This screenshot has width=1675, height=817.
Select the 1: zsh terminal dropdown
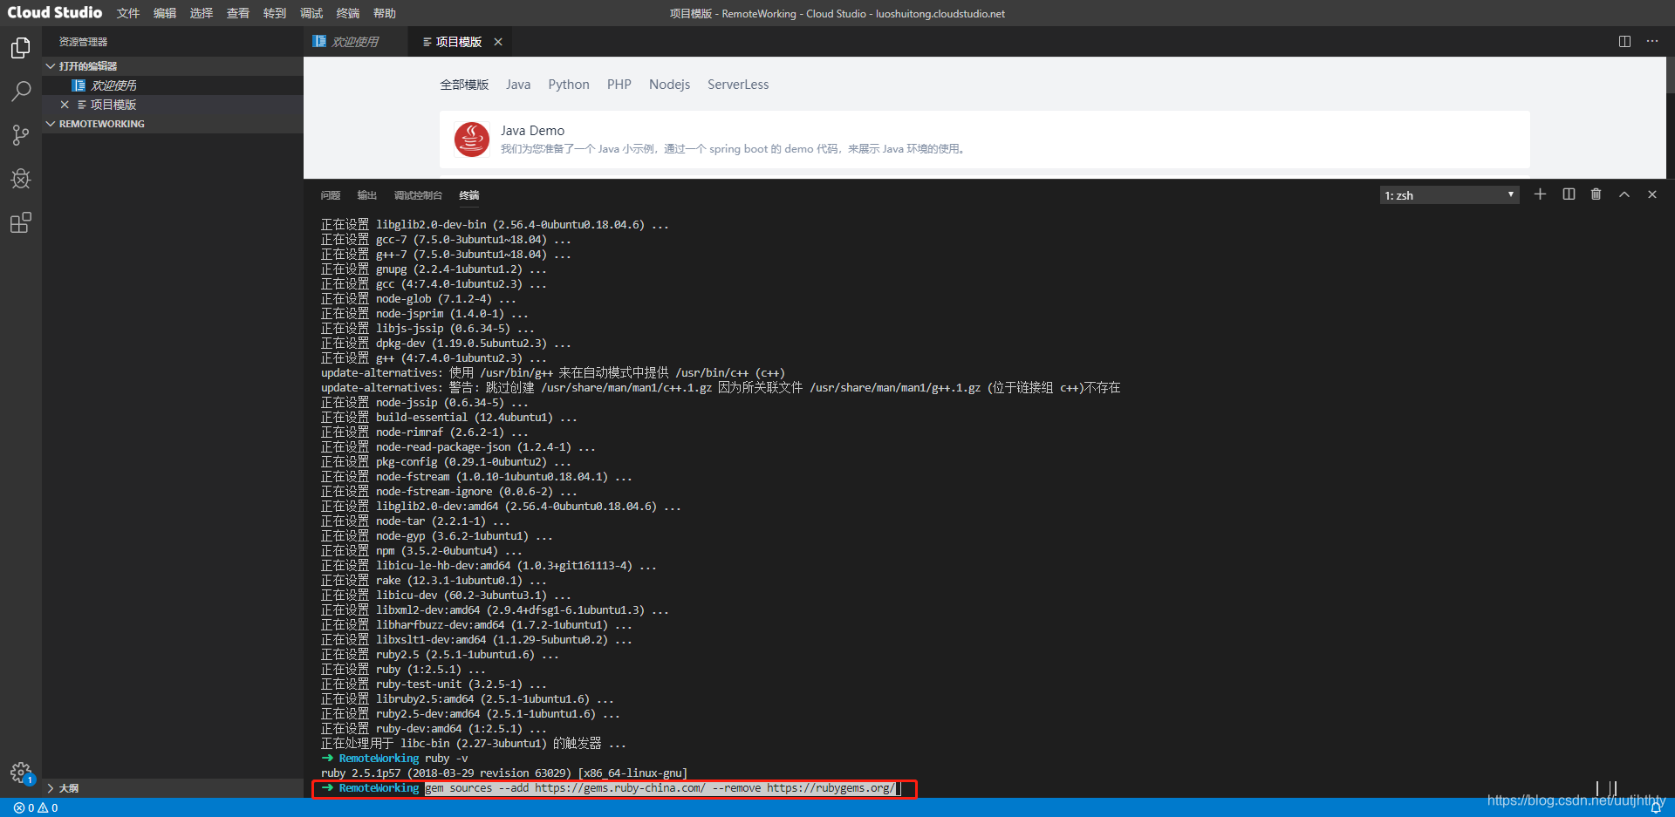pos(1449,195)
